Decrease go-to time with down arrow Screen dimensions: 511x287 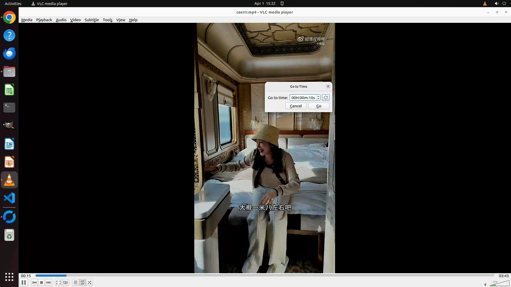coord(318,99)
